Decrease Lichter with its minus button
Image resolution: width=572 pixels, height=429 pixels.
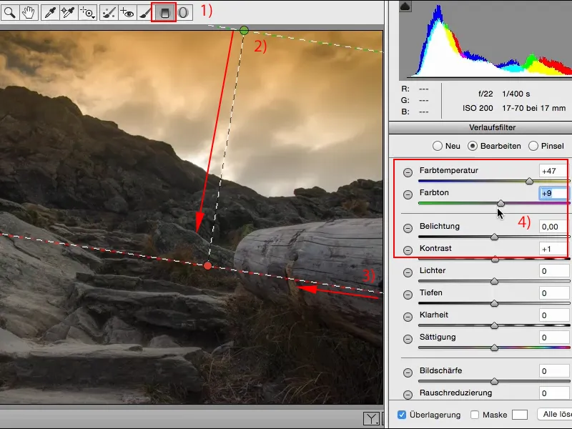point(408,272)
